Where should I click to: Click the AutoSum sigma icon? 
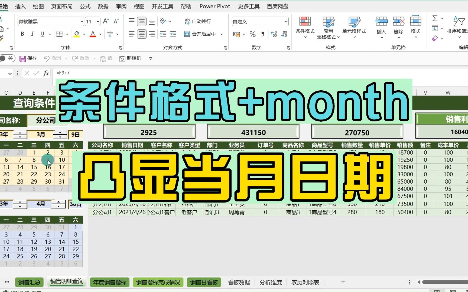click(x=435, y=18)
